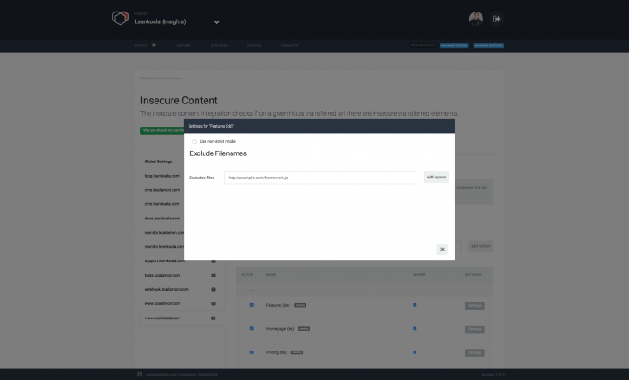Open the Datenschutz footer link
The width and height of the screenshot is (629, 380).
tap(208, 375)
